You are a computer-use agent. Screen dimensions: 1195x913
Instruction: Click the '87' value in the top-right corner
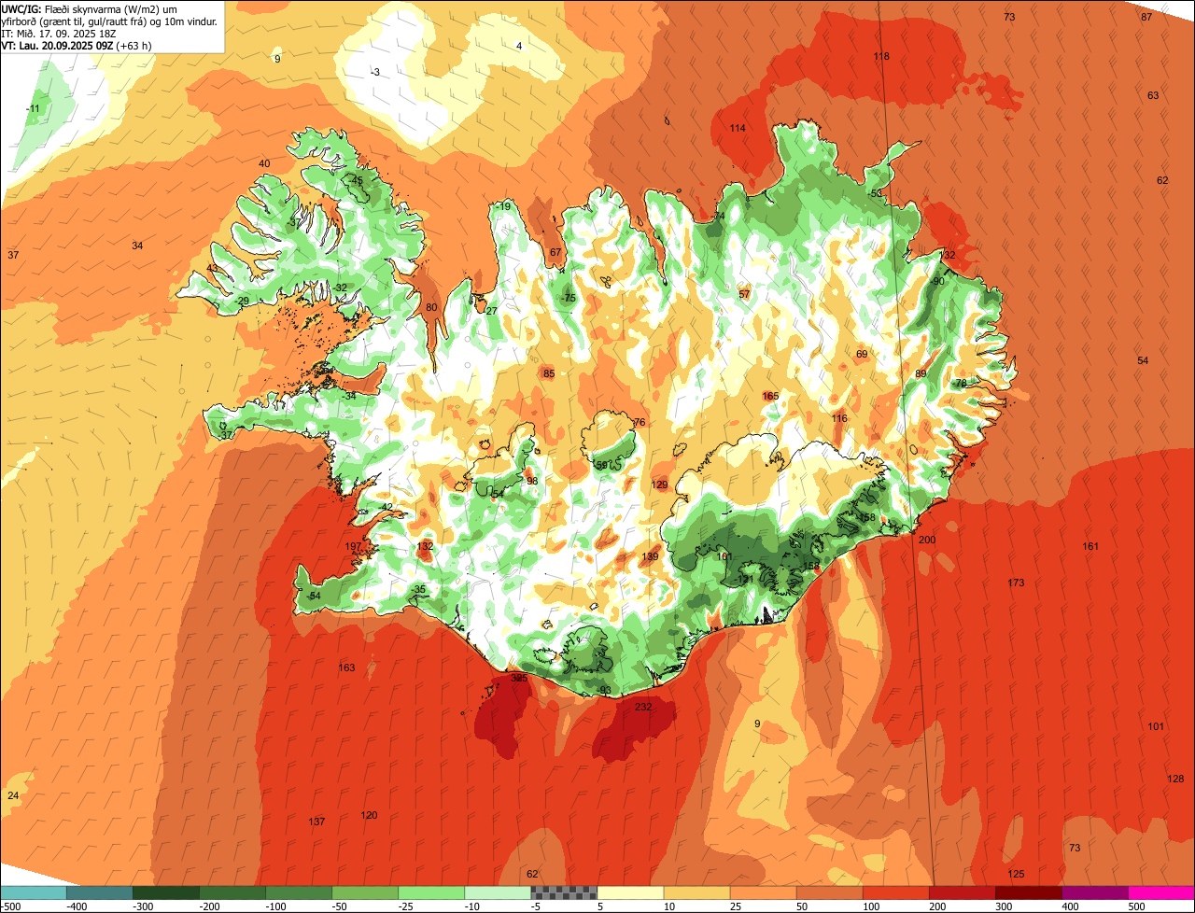click(1146, 17)
